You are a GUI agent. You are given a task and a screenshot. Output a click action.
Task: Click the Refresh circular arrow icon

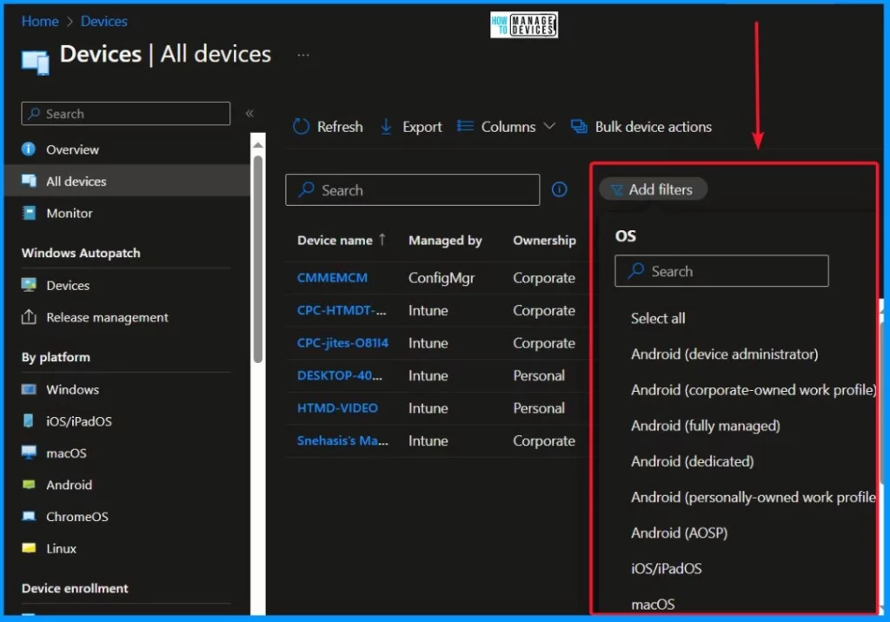[x=301, y=127]
